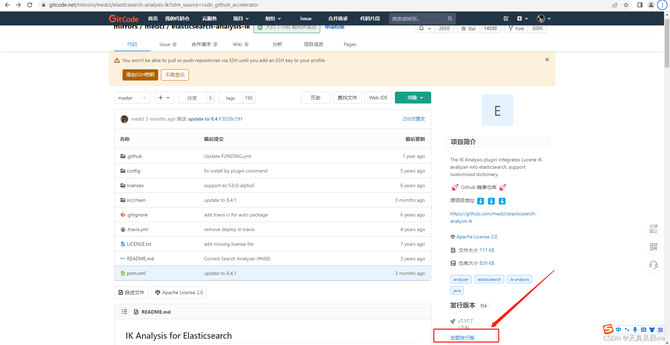This screenshot has height=345, width=670.
Task: Fork the repository
Action: point(516,29)
